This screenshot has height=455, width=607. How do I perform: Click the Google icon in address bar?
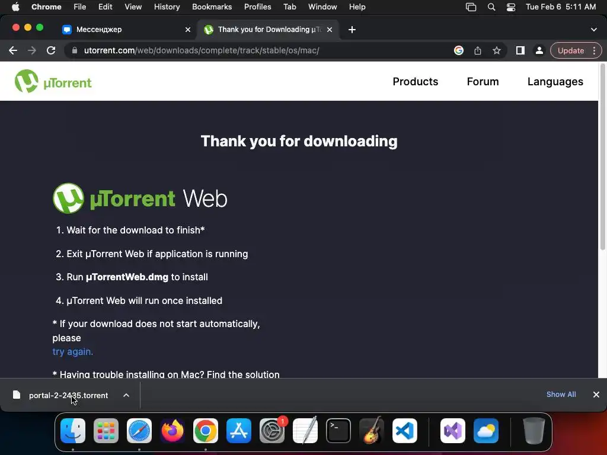click(459, 50)
